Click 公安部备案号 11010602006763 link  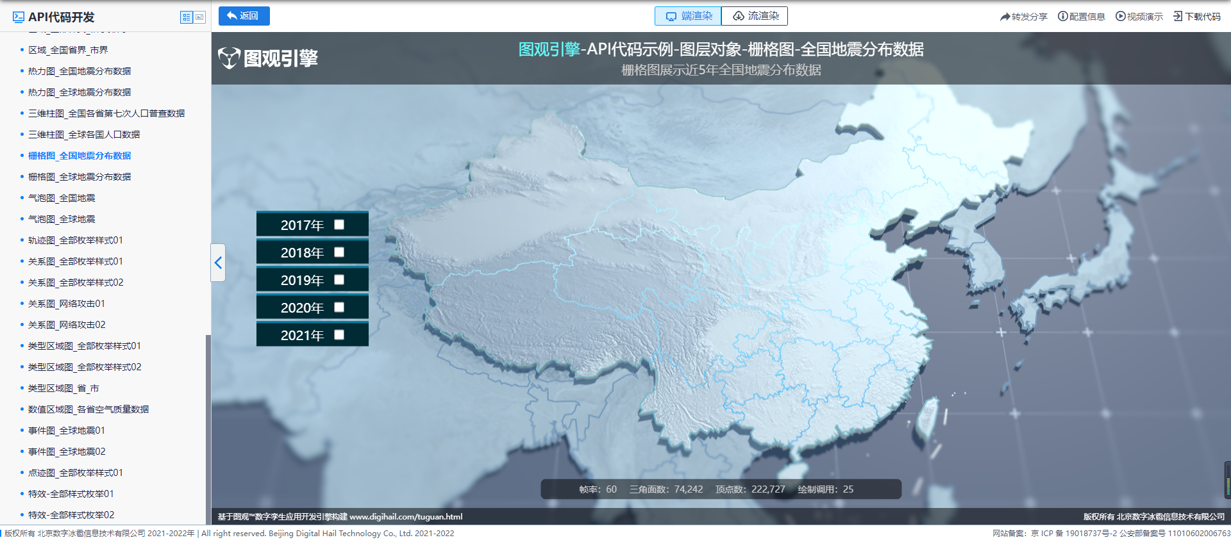[x=1175, y=533]
